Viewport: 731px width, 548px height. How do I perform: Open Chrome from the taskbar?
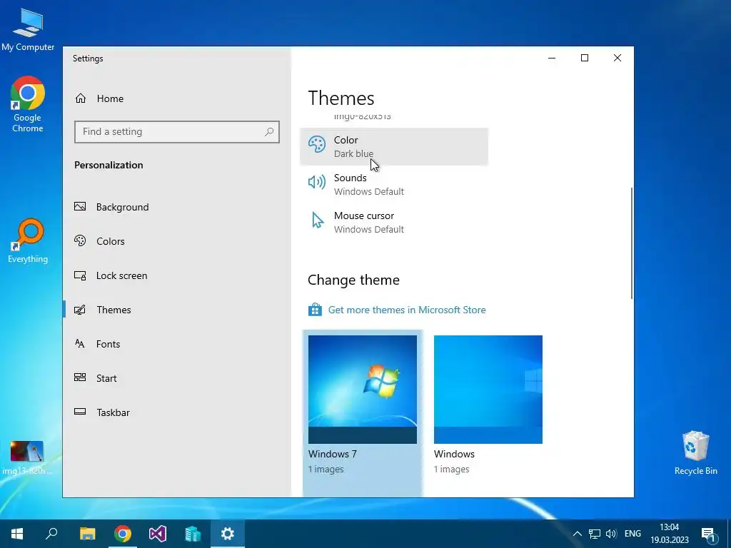(x=123, y=534)
